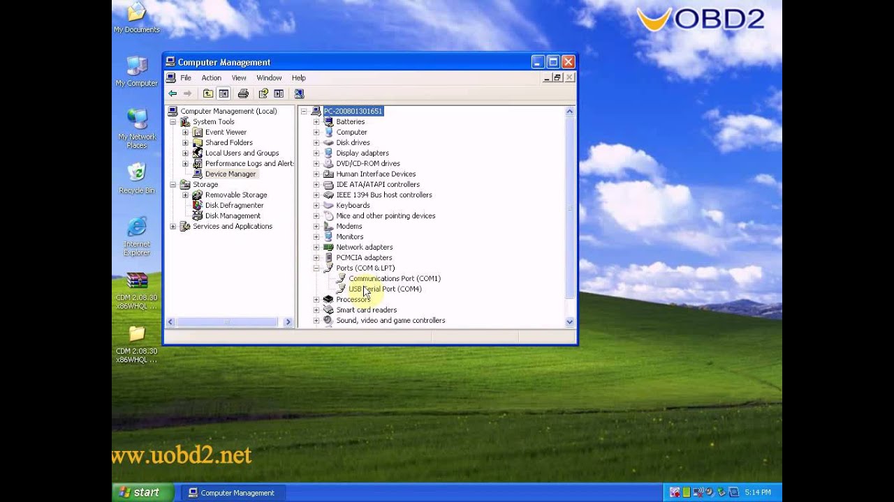Select Performance Logs and Alerts node
Screen dimensions: 894x502
pos(249,163)
